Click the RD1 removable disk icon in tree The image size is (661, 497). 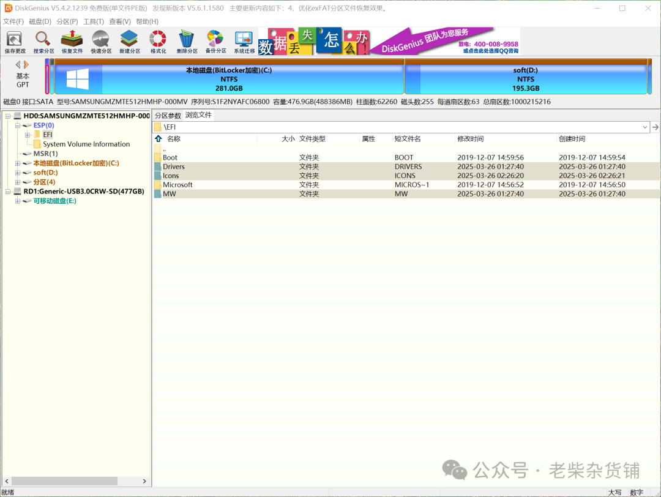click(17, 192)
